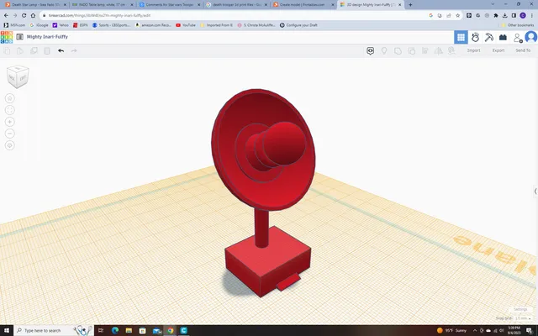Switch to the Death Star Lamp tab
Image resolution: width=538 pixels, height=336 pixels.
[35, 5]
